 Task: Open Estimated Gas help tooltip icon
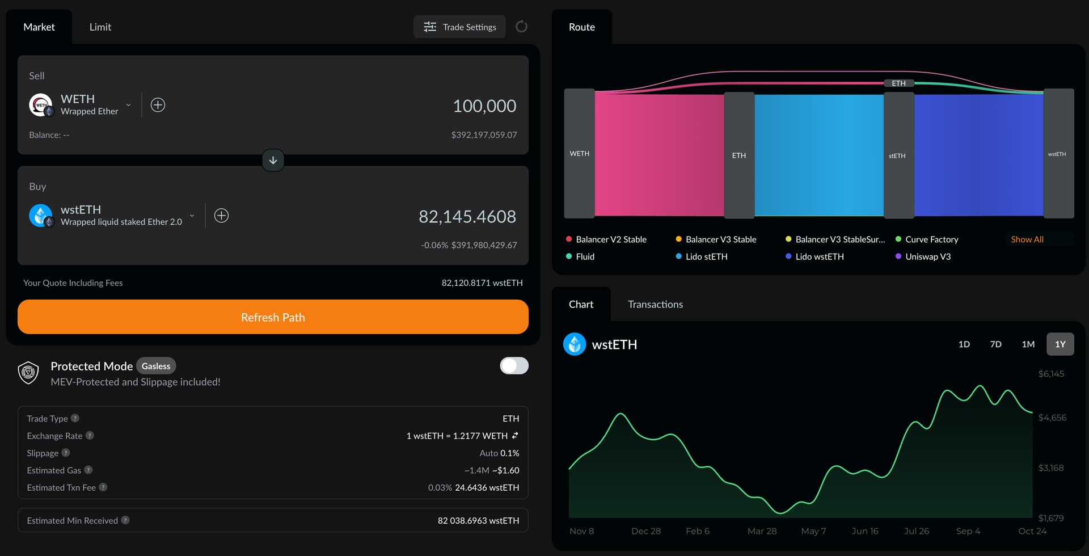coord(88,470)
